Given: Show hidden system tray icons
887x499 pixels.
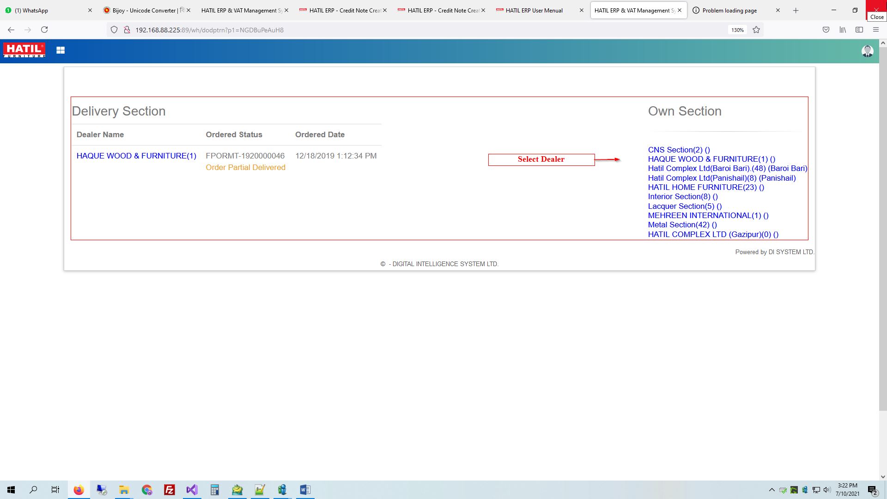Looking at the screenshot, I should [x=772, y=490].
